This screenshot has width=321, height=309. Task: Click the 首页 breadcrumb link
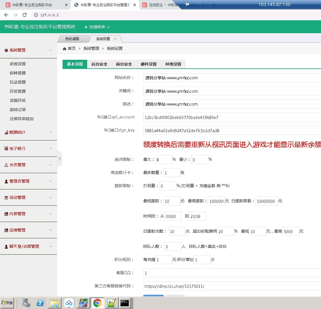tap(71, 48)
